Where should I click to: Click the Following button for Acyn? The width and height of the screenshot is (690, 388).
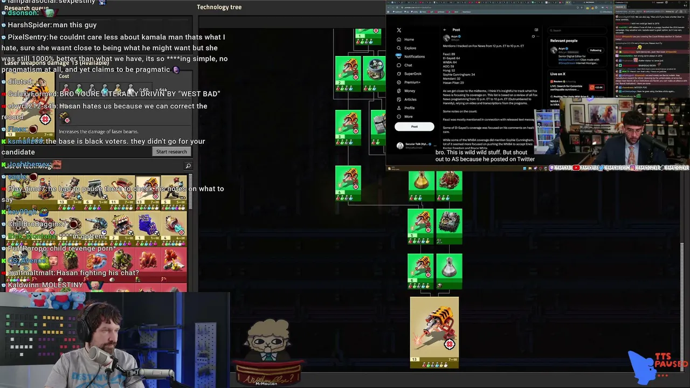coord(595,50)
